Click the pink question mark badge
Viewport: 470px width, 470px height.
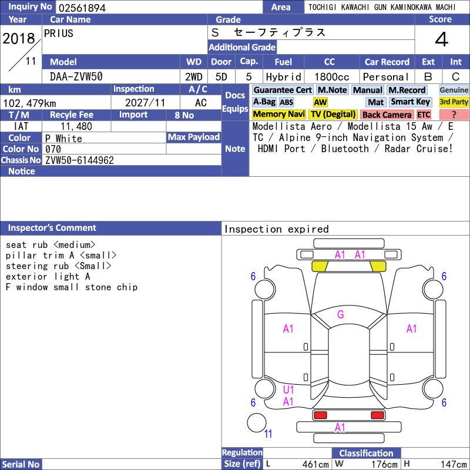pyautogui.click(x=454, y=115)
